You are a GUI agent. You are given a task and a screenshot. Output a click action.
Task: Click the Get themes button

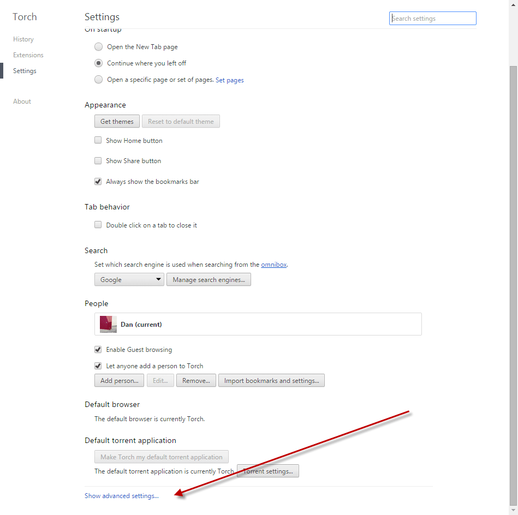(x=117, y=122)
